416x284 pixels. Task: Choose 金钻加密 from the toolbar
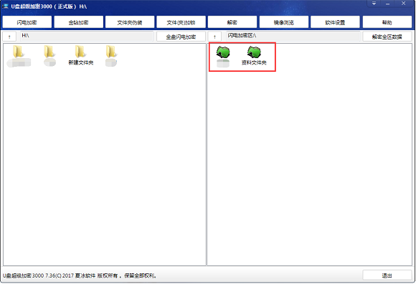click(78, 22)
